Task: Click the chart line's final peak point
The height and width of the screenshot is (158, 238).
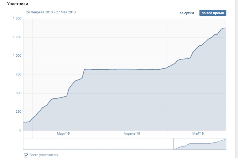Action: [x=225, y=28]
